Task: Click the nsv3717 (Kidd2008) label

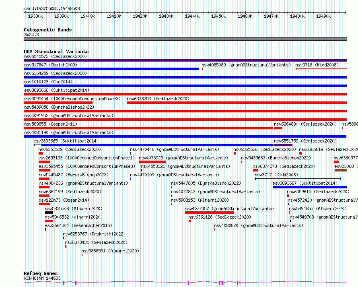Action: (276, 175)
